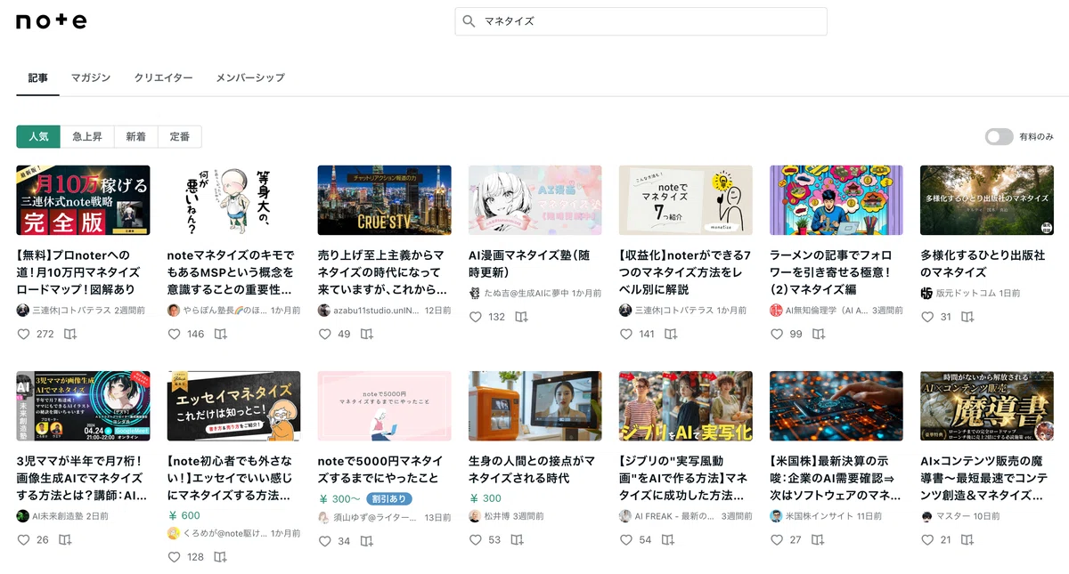
Task: Open the forest 多様化するひとり出版社 thumbnail
Action: coord(986,200)
